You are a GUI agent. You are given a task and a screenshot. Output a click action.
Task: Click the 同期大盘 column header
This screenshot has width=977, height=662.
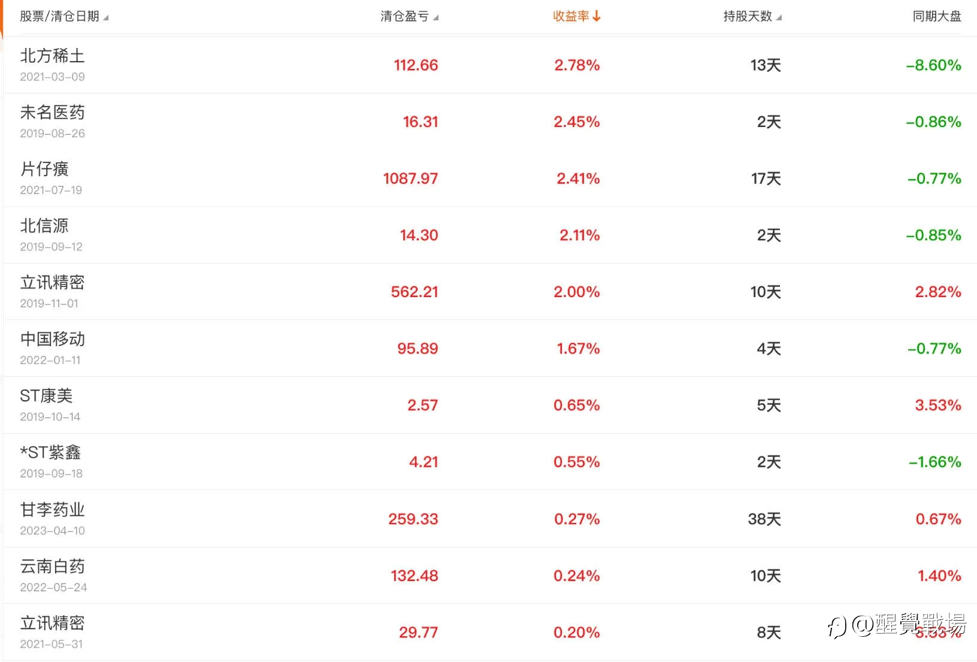pos(937,16)
